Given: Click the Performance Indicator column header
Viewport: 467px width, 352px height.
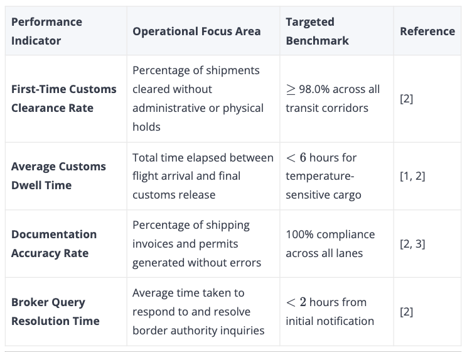Looking at the screenshot, I should [x=46, y=31].
